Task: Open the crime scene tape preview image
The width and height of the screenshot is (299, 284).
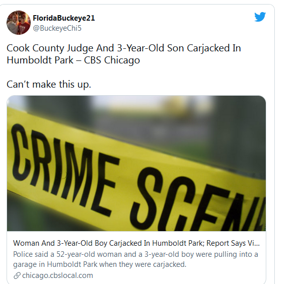Action: (136, 163)
